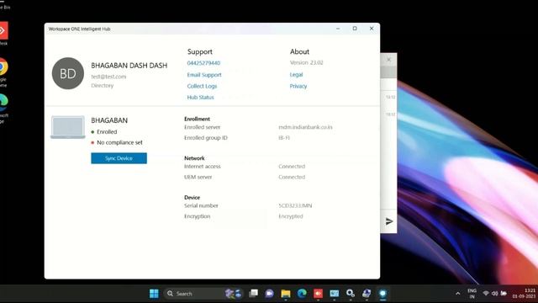
Task: Click the email test@test.com
Action: tap(108, 77)
